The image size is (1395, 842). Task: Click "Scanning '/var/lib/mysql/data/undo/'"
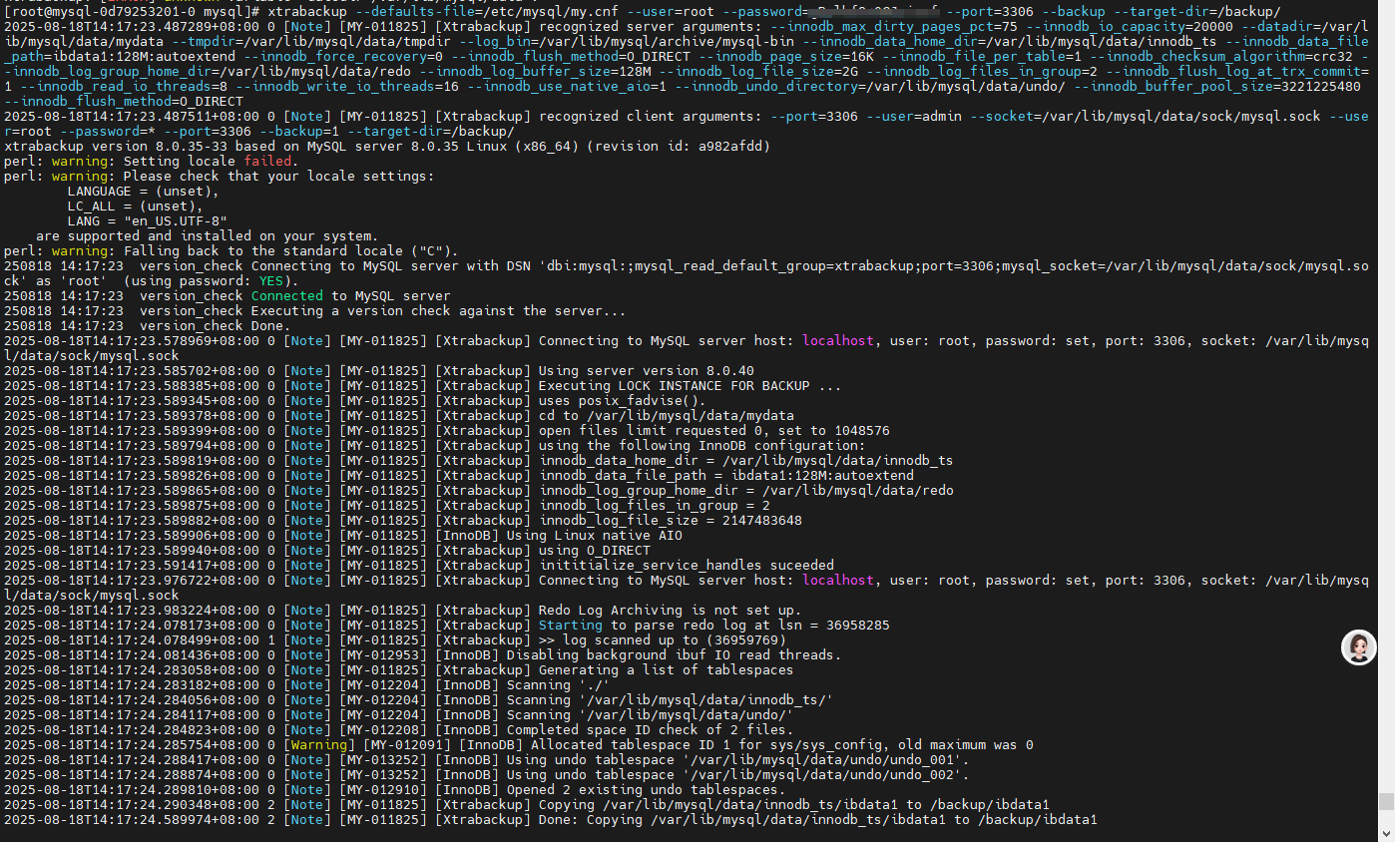click(x=650, y=715)
